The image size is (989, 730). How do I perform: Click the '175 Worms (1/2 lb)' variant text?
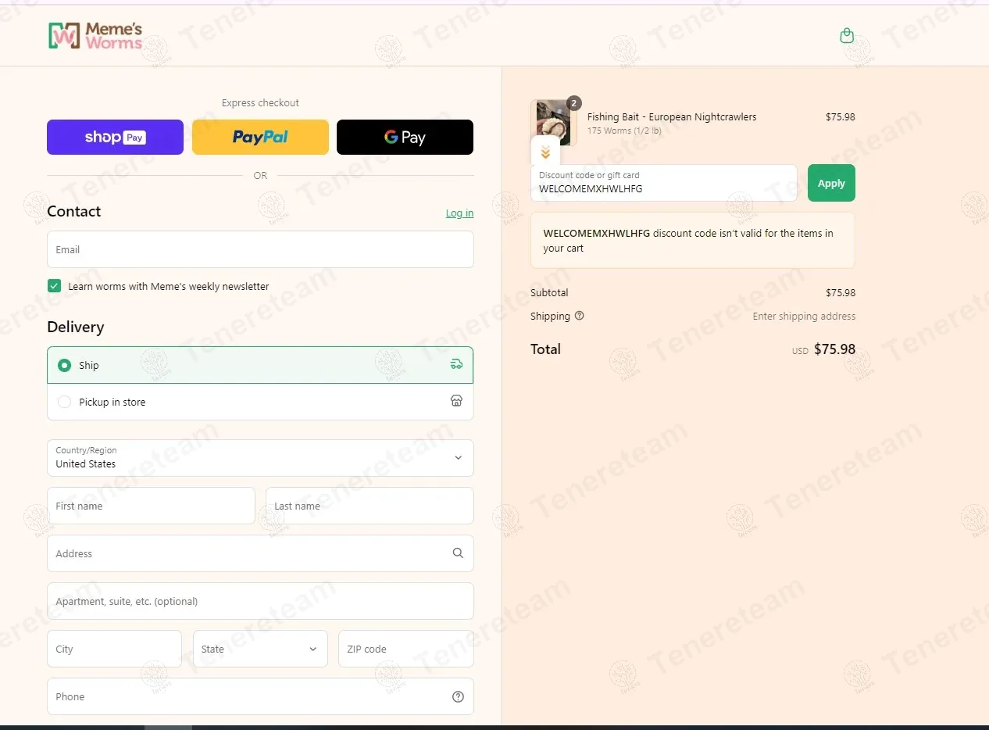(624, 131)
